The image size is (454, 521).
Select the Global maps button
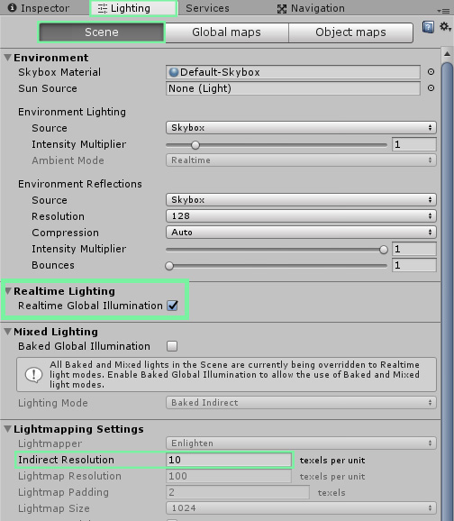[x=226, y=32]
